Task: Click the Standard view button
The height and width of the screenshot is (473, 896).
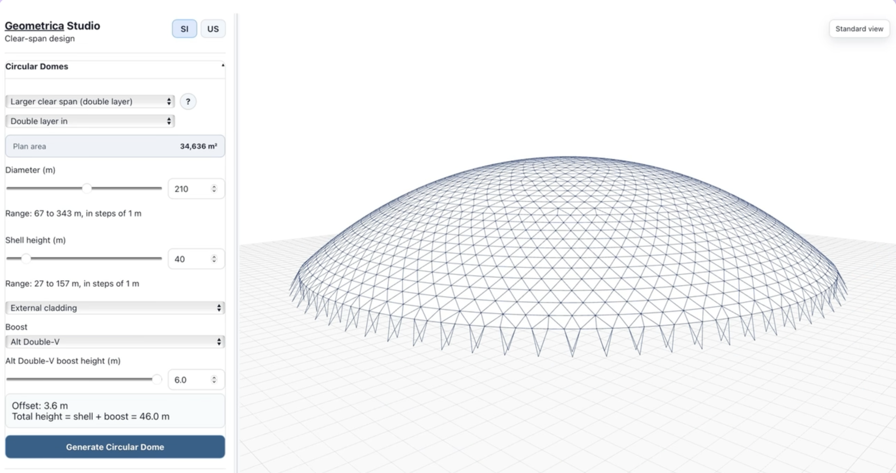Action: pyautogui.click(x=859, y=29)
